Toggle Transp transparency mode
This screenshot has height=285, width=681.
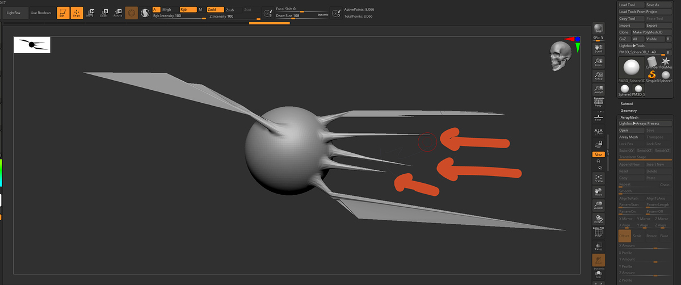(x=598, y=246)
